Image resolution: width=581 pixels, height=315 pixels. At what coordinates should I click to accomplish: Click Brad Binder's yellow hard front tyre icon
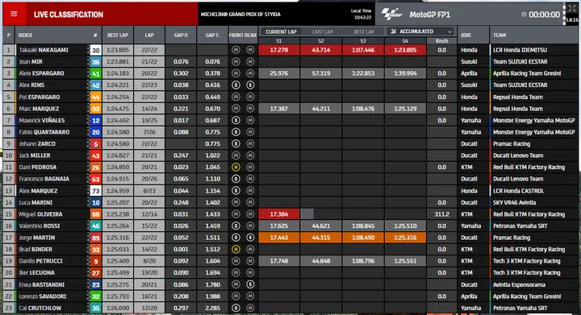pyautogui.click(x=236, y=249)
